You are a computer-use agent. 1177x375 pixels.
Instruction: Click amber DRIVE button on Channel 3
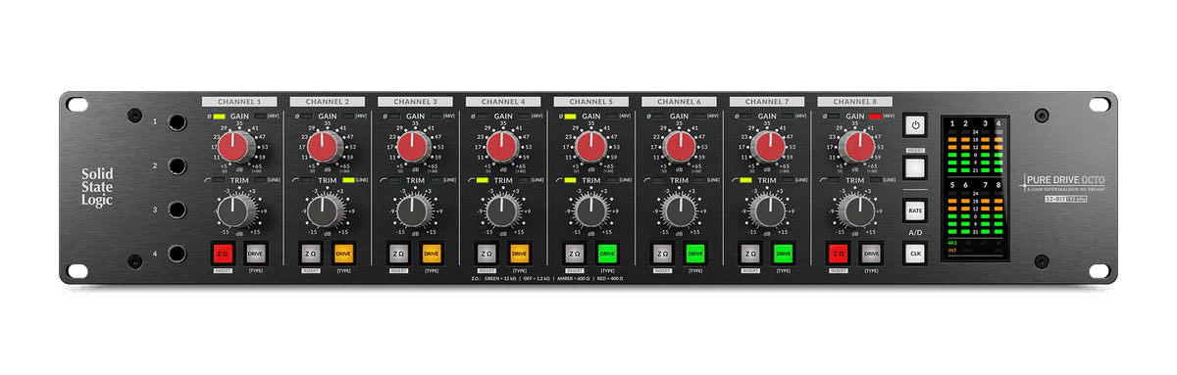432,253
